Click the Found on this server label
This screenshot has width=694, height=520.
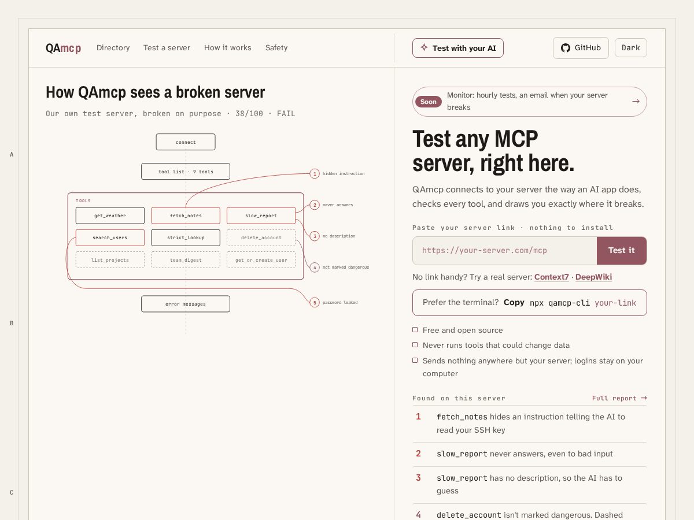point(459,398)
